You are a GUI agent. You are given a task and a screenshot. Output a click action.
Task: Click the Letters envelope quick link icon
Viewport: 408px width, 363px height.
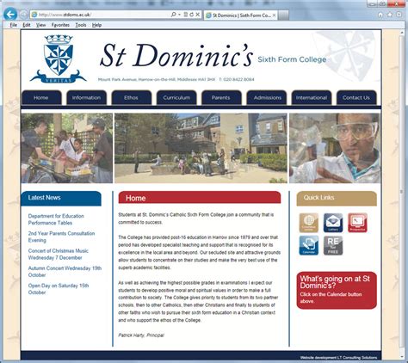tap(333, 223)
